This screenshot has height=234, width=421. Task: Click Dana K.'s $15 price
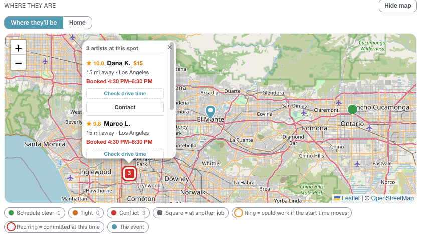point(138,63)
